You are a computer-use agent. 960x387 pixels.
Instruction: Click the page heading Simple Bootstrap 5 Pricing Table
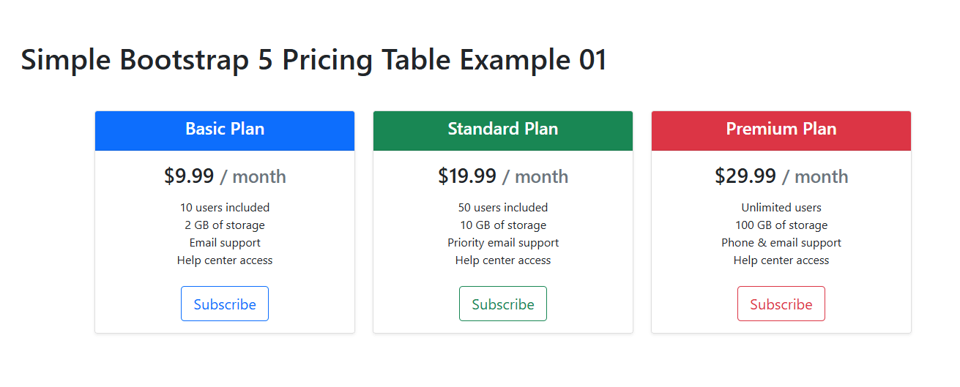pos(313,60)
